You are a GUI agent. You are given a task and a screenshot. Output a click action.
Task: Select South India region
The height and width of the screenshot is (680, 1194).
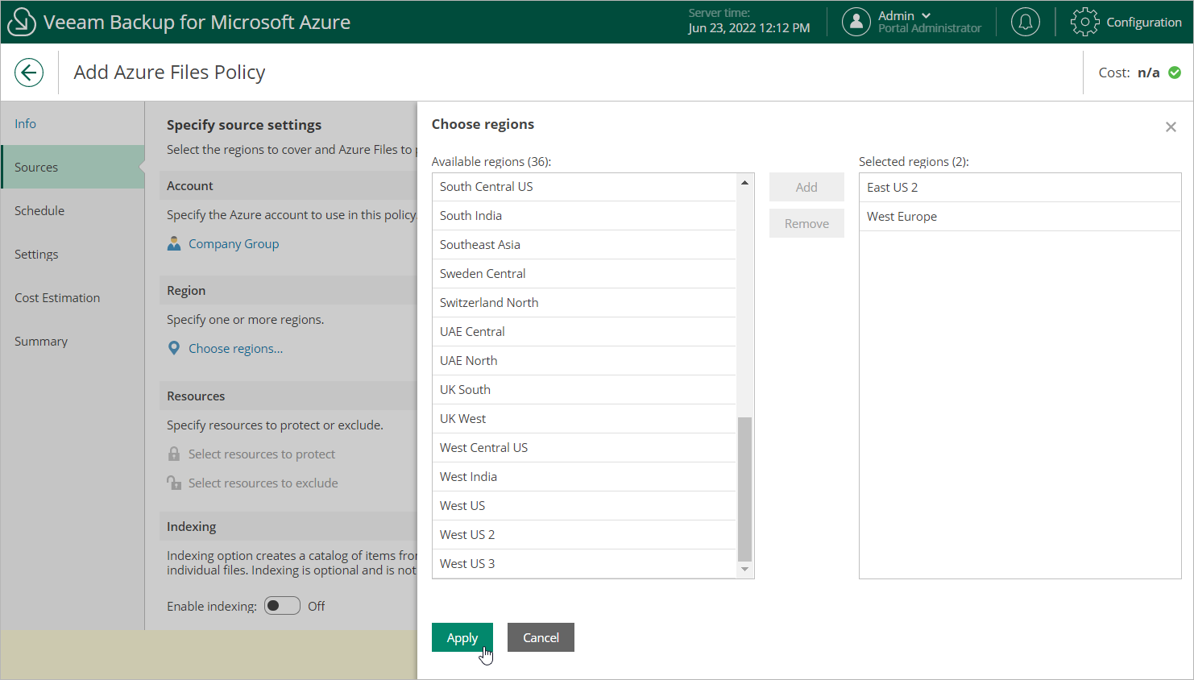[584, 215]
